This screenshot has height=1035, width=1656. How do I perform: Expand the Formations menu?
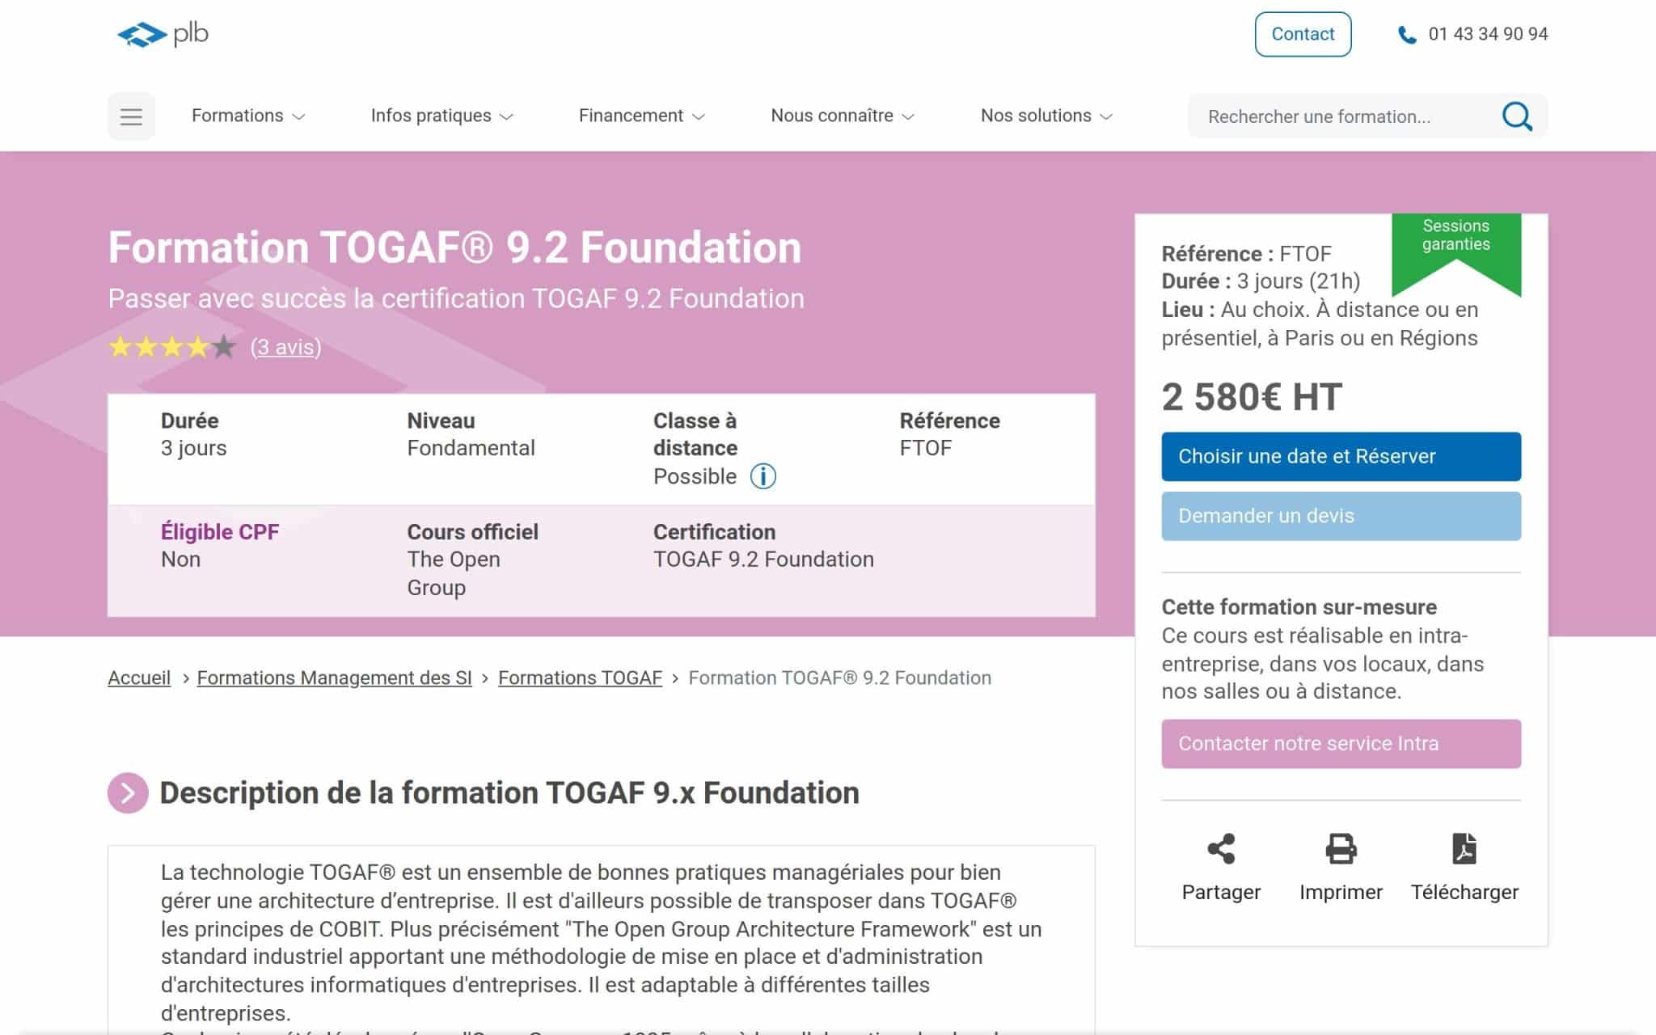[248, 116]
